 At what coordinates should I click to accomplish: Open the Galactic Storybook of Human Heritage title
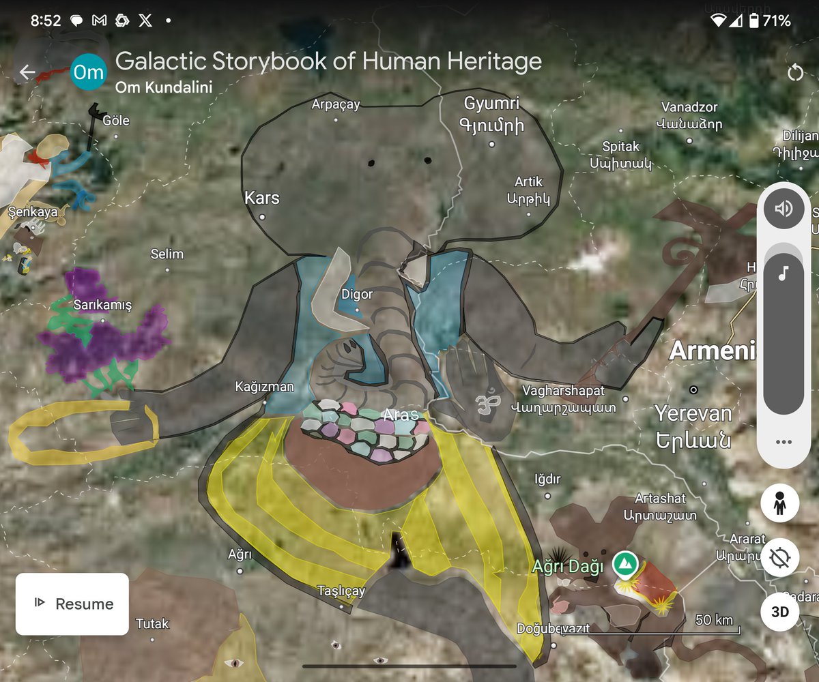click(328, 61)
